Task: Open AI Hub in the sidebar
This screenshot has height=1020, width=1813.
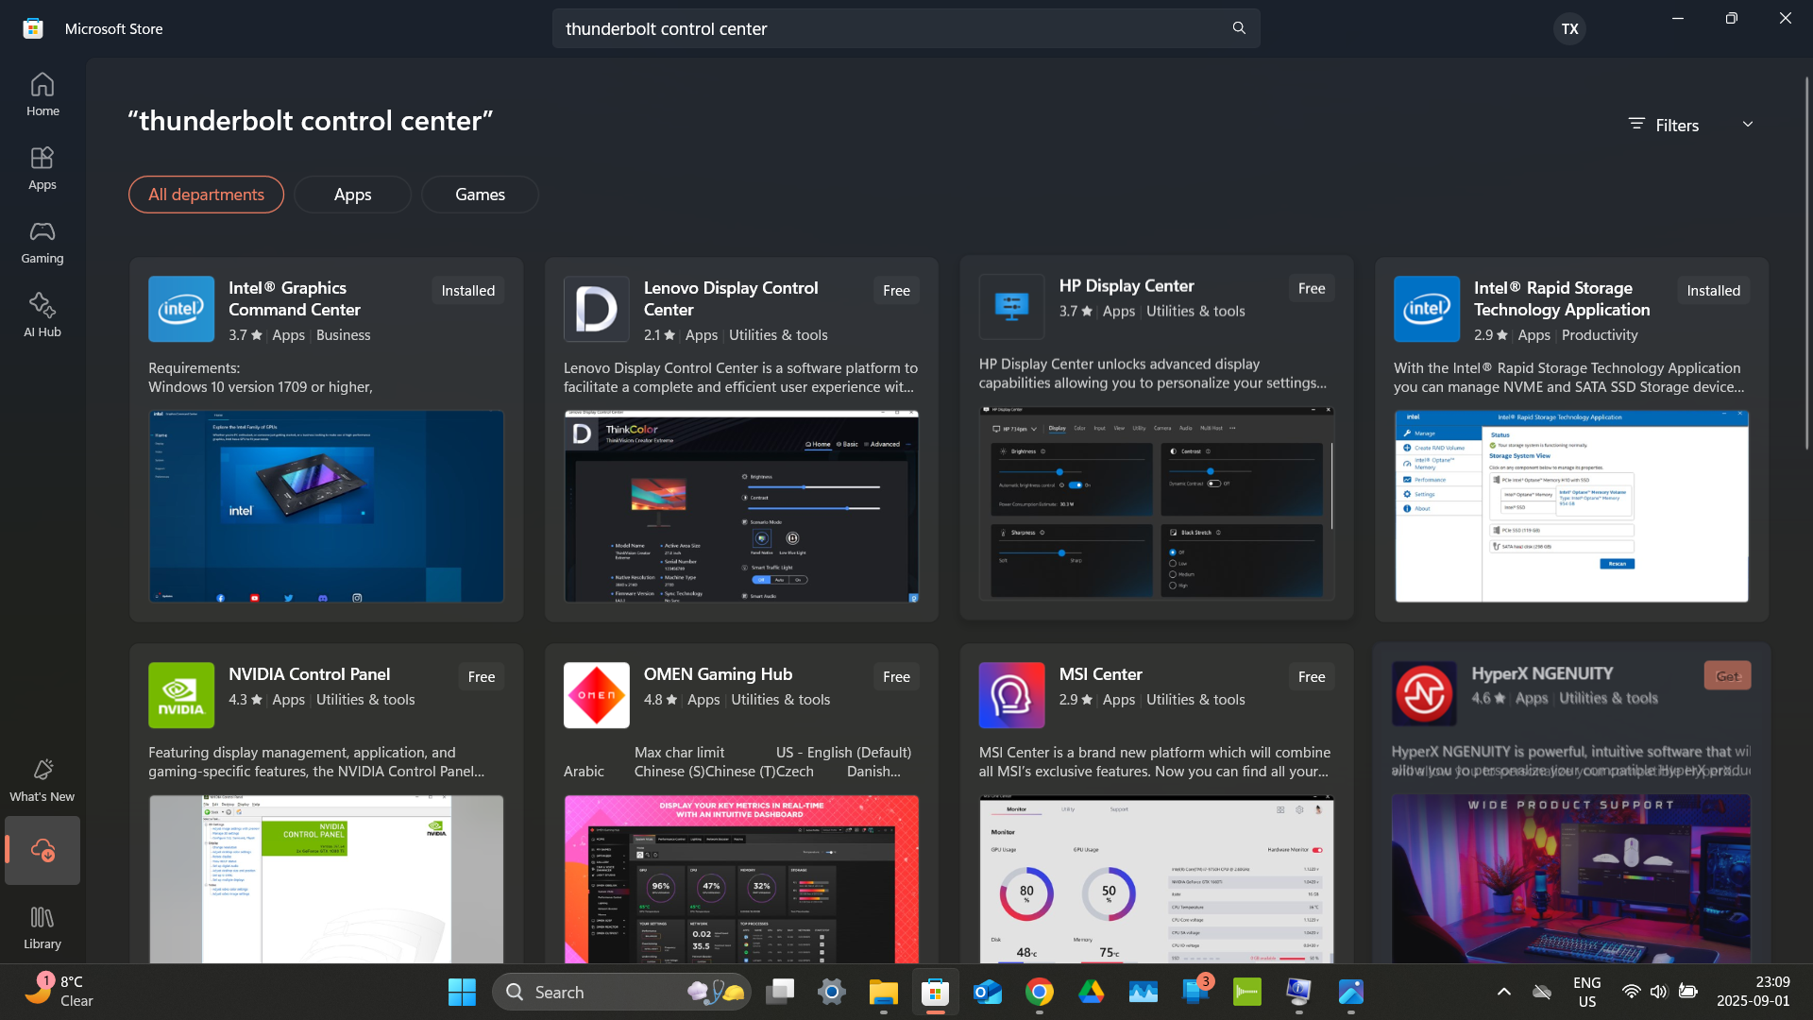Action: 42,315
